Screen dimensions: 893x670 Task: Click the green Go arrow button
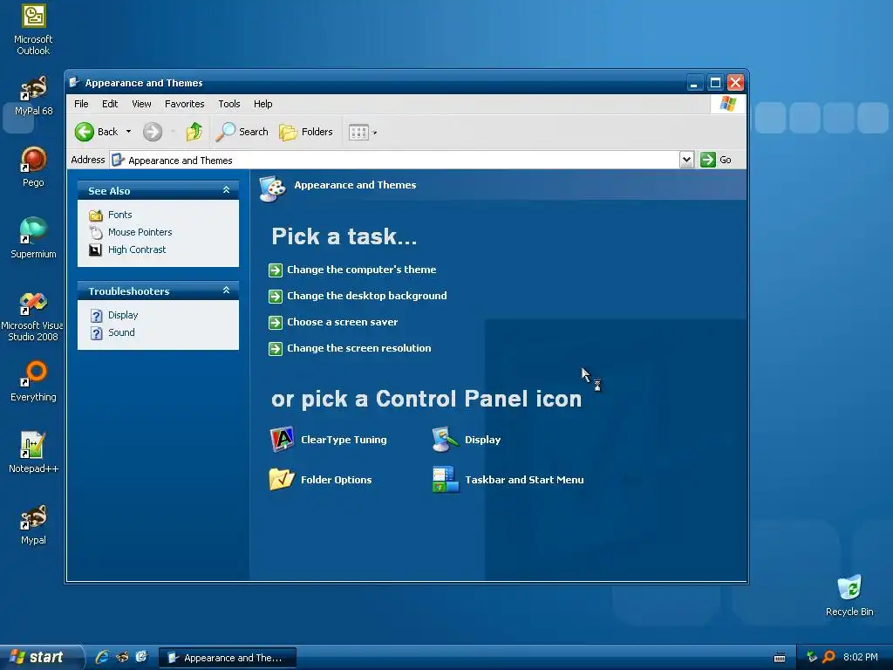708,160
